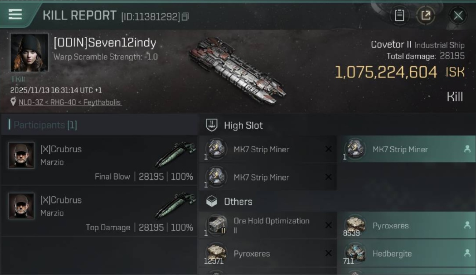The width and height of the screenshot is (476, 275).
Task: View Crubrus Top Damage portrait
Action: 21,206
